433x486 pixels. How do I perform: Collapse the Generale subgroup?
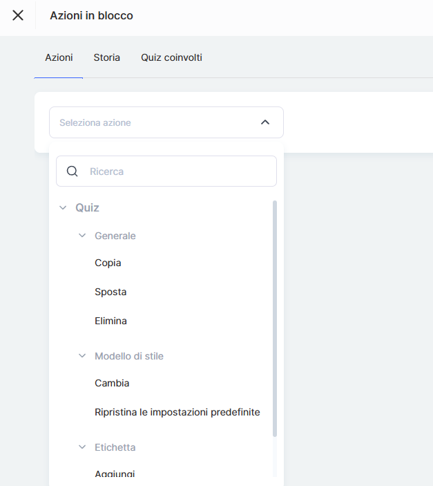coord(83,236)
